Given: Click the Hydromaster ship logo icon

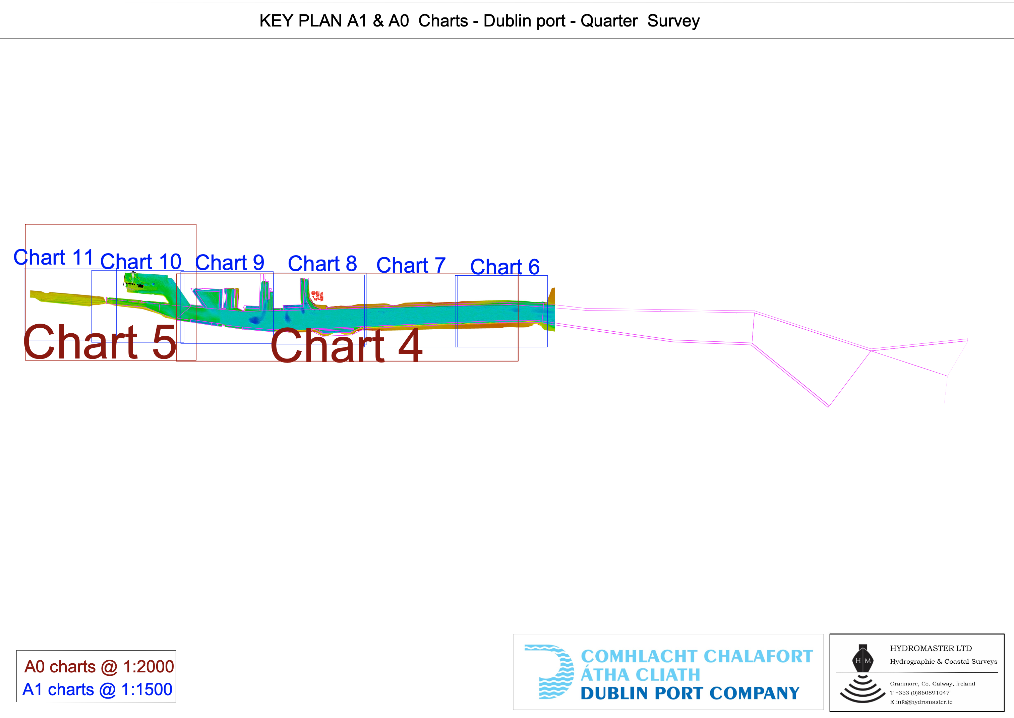Looking at the screenshot, I should click(862, 658).
